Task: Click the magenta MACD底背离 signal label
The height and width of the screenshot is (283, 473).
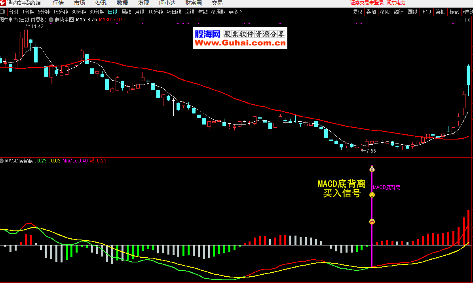Action: (x=387, y=187)
